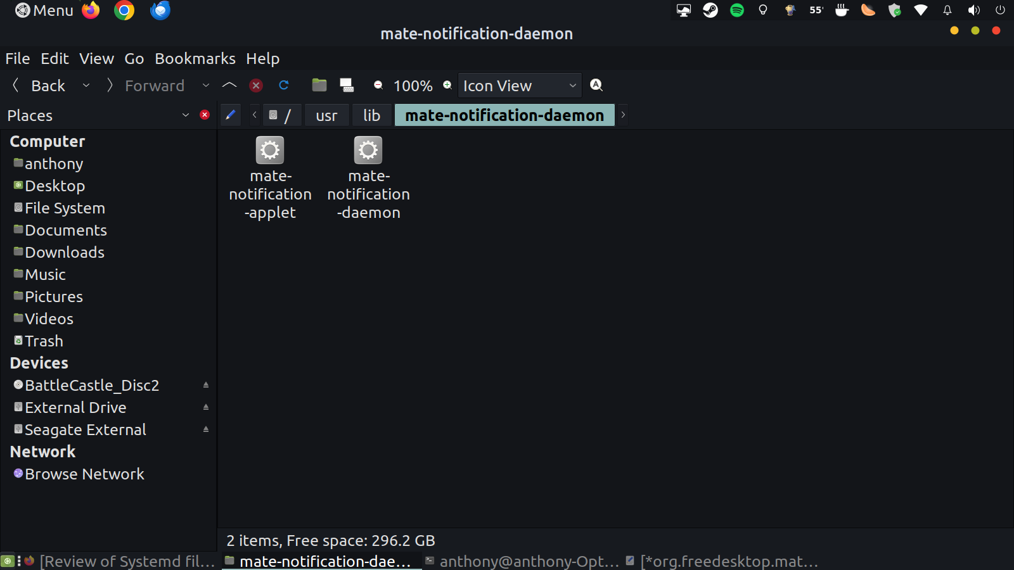Viewport: 1014px width, 570px height.
Task: Open the Go menu
Action: [x=134, y=59]
